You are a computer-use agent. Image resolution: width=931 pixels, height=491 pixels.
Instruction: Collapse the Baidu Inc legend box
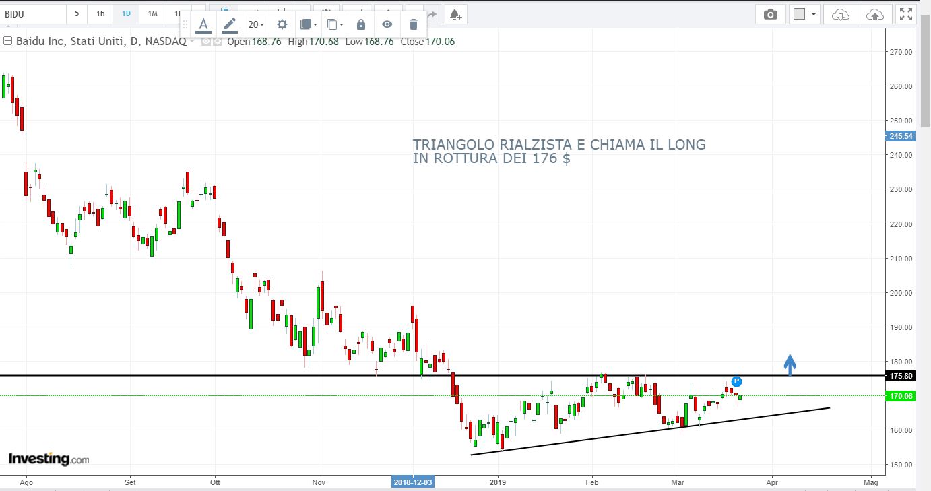(x=8, y=42)
